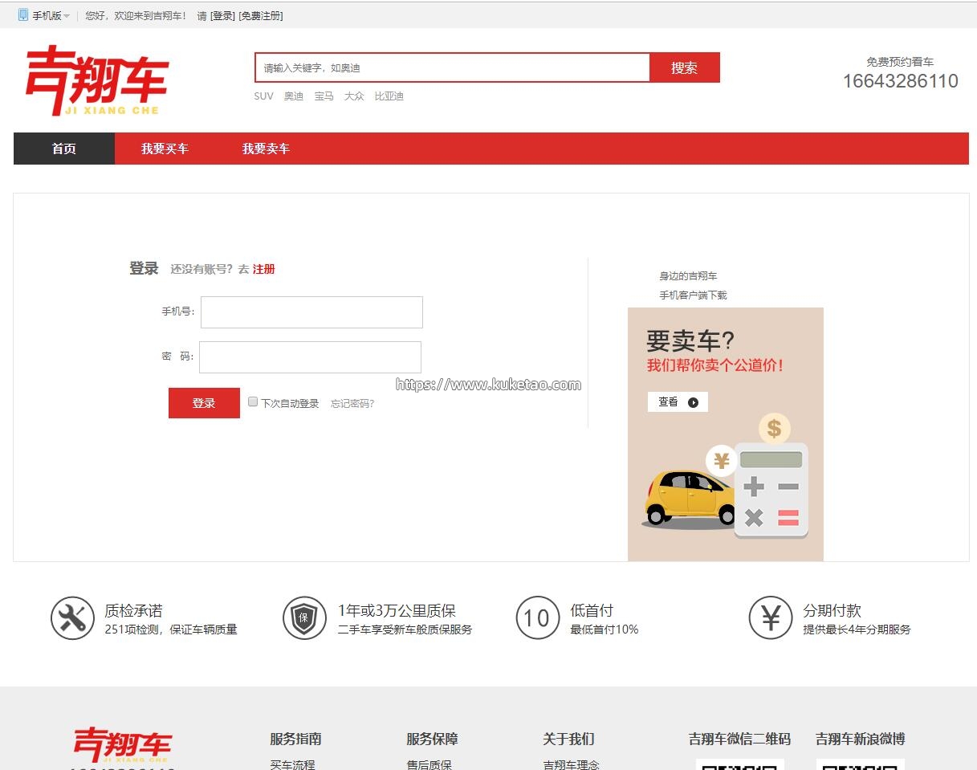Select the 奥迪 hot keyword
This screenshot has height=770, width=977.
tap(294, 96)
